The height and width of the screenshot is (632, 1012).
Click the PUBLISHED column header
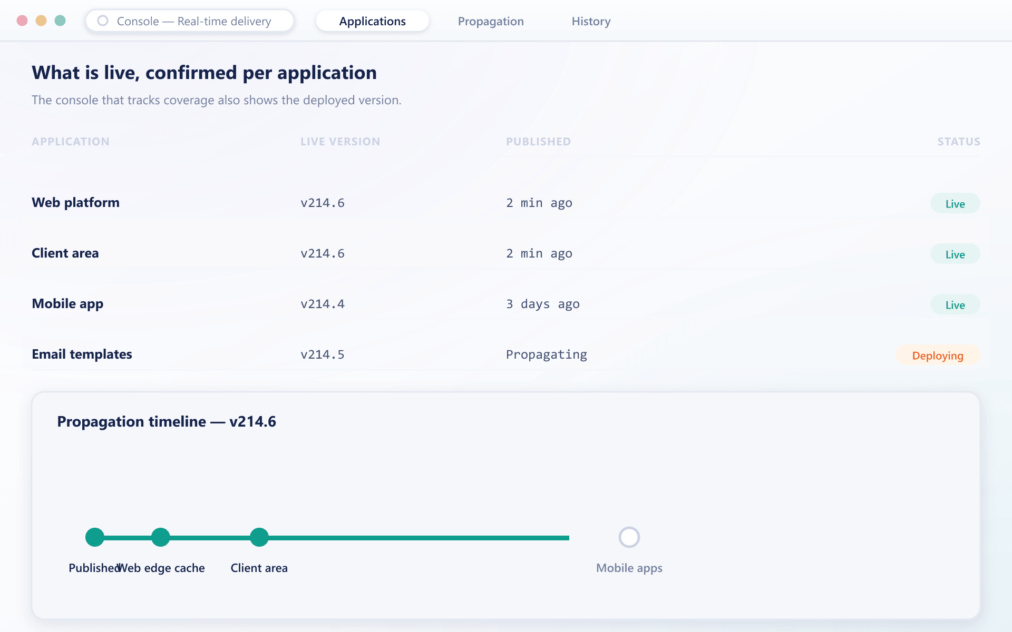[x=539, y=142]
